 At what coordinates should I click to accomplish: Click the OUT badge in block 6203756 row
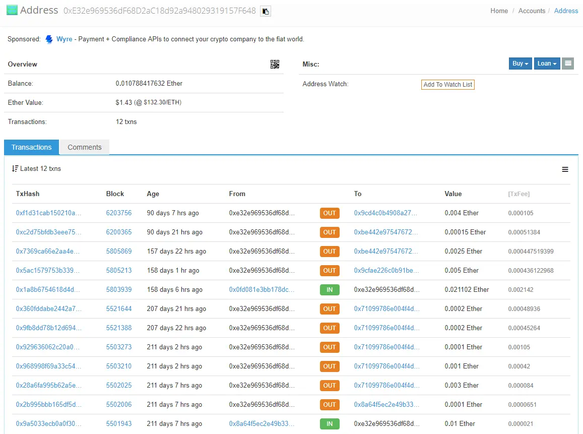(330, 213)
